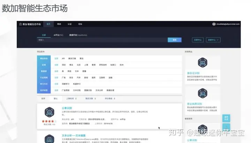Open the 身份证识别 link in sidebar

pyautogui.click(x=193, y=73)
